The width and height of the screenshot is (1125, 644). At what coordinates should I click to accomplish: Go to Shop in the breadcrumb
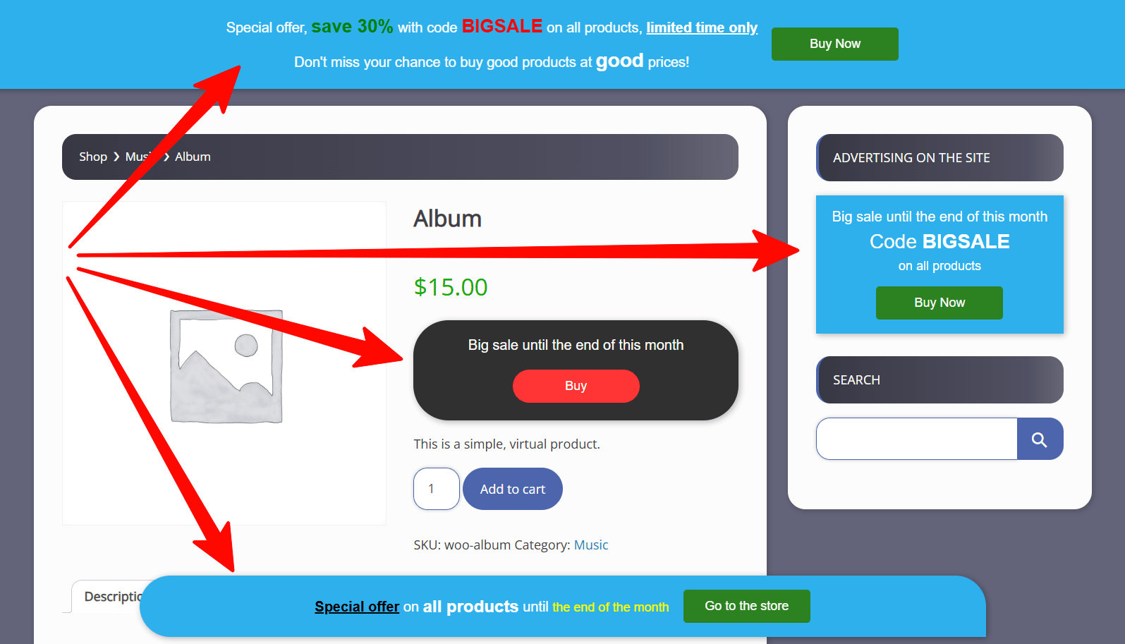point(93,157)
